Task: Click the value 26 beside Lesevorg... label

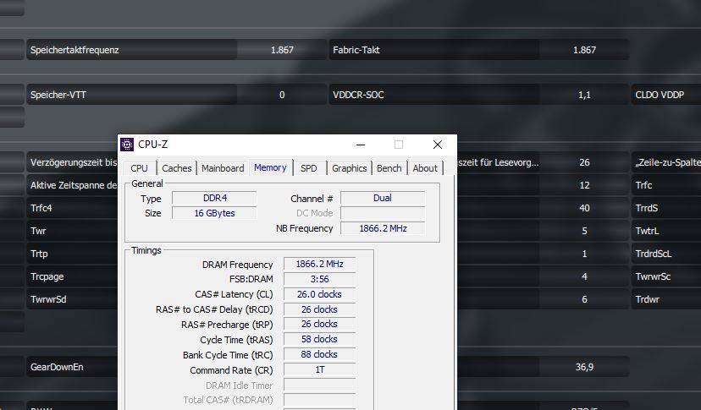Action: tap(584, 162)
